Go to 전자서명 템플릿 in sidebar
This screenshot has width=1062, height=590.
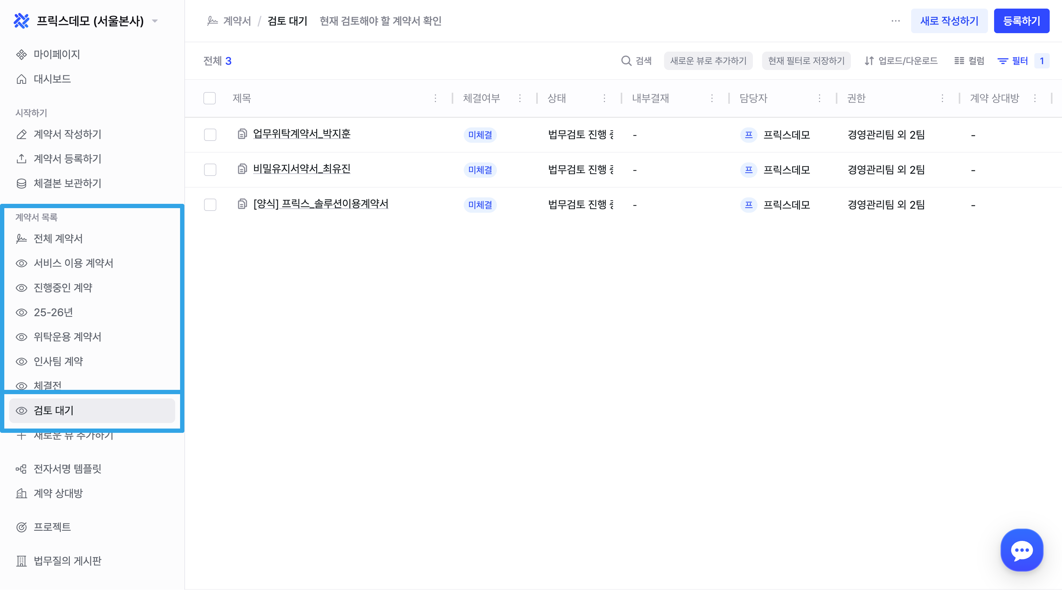[x=67, y=468]
